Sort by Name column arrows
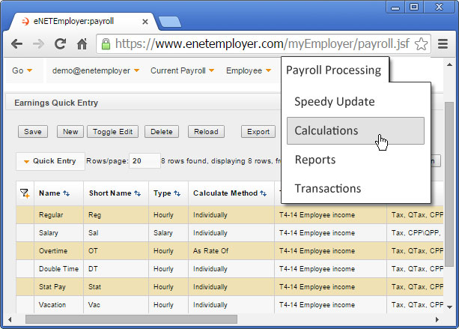Viewport: 459px width, 329px height. [67, 193]
